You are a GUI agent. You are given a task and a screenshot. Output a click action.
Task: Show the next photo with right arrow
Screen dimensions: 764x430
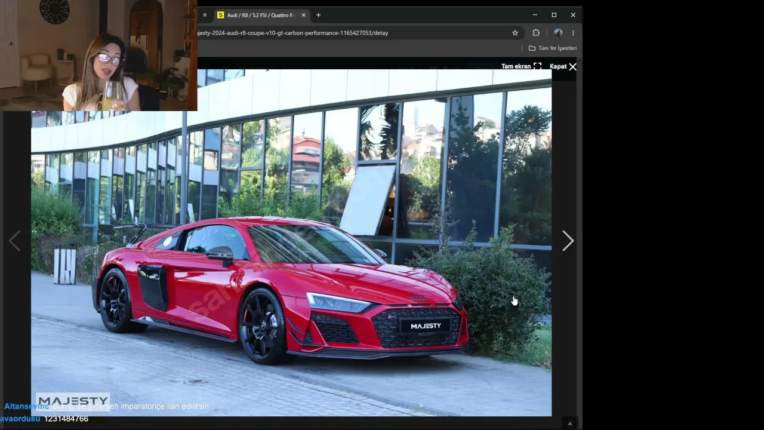tap(568, 241)
